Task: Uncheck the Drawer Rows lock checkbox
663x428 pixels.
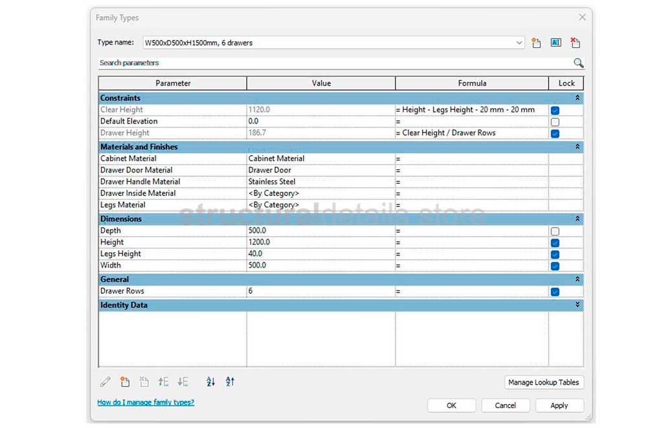Action: pyautogui.click(x=555, y=292)
